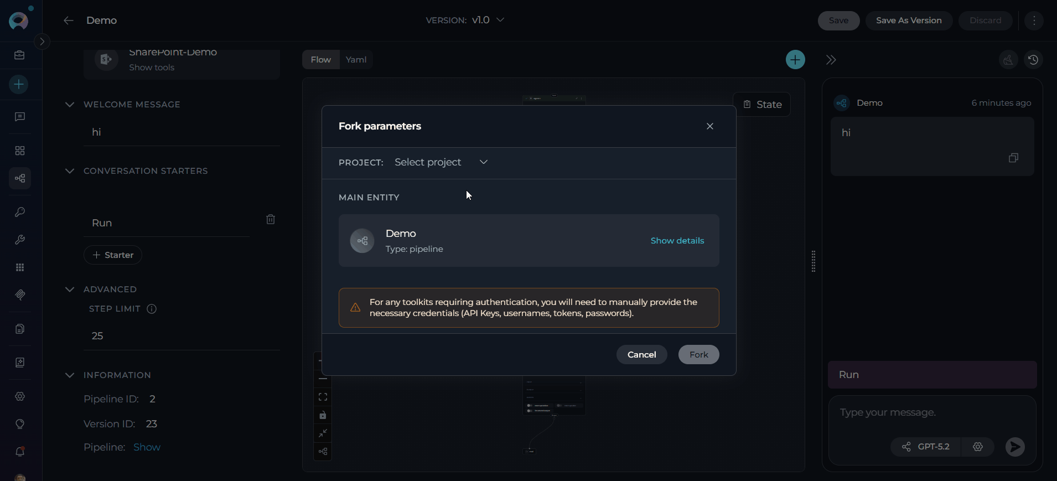This screenshot has height=481, width=1057.
Task: Open the Select project dropdown
Action: 441,162
